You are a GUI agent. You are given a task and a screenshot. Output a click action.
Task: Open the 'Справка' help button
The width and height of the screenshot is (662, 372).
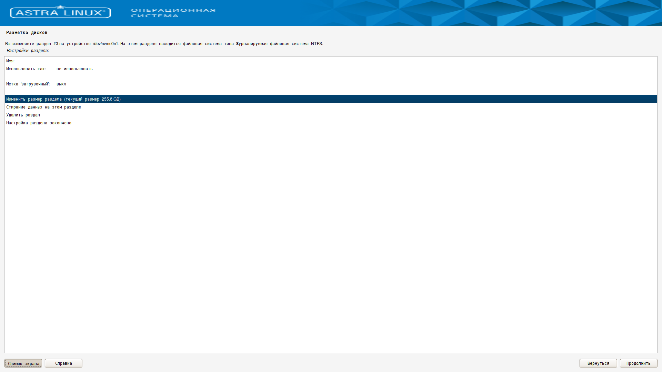coord(63,363)
